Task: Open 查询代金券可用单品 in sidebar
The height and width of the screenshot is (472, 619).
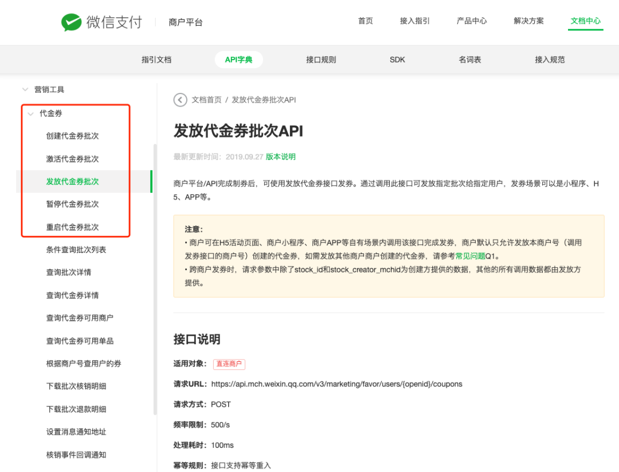Action: (80, 341)
